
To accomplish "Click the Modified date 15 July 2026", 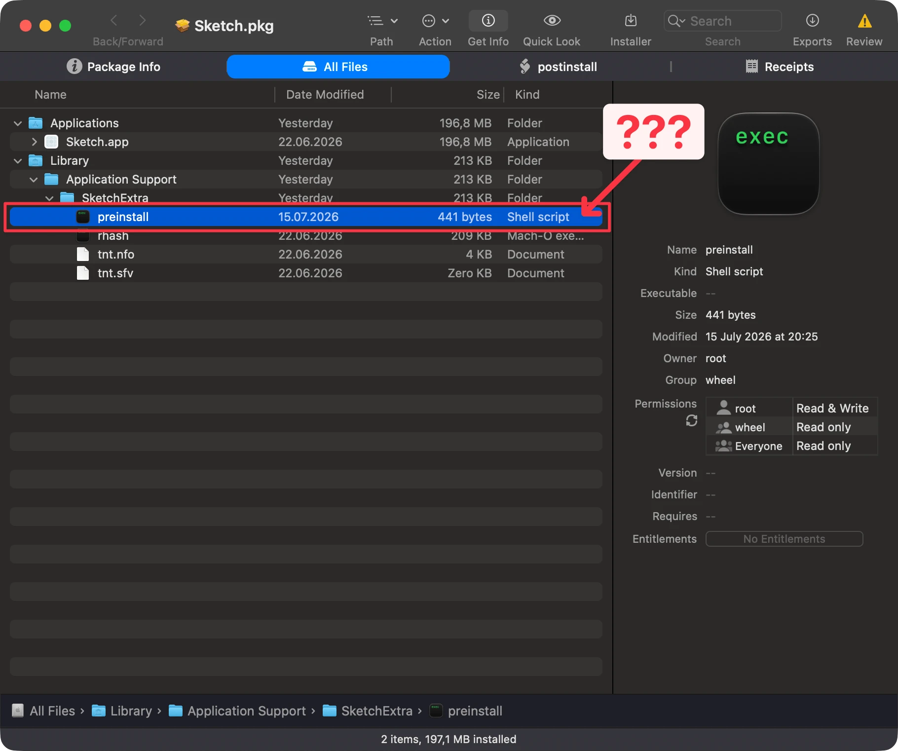I will pyautogui.click(x=762, y=337).
